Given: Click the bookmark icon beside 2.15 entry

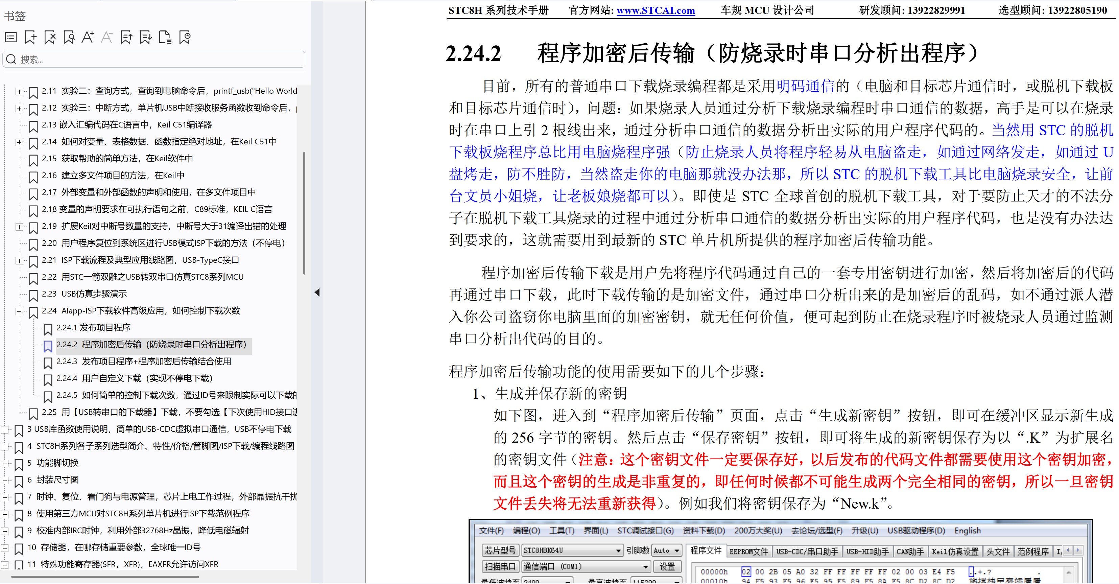Looking at the screenshot, I should coord(33,160).
